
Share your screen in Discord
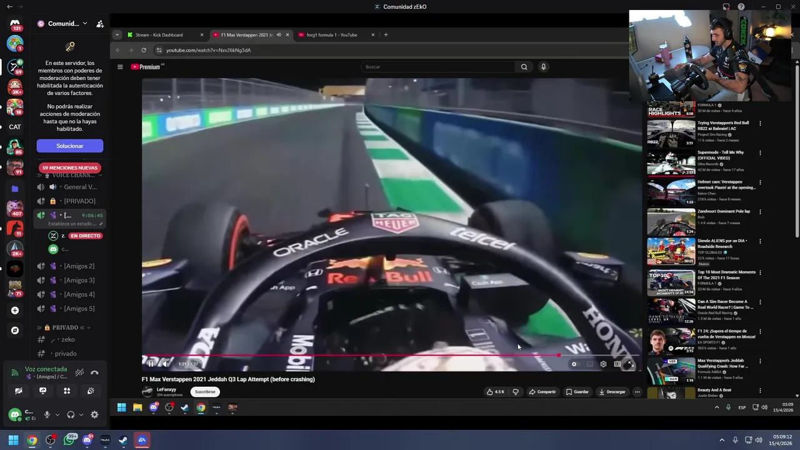click(42, 391)
